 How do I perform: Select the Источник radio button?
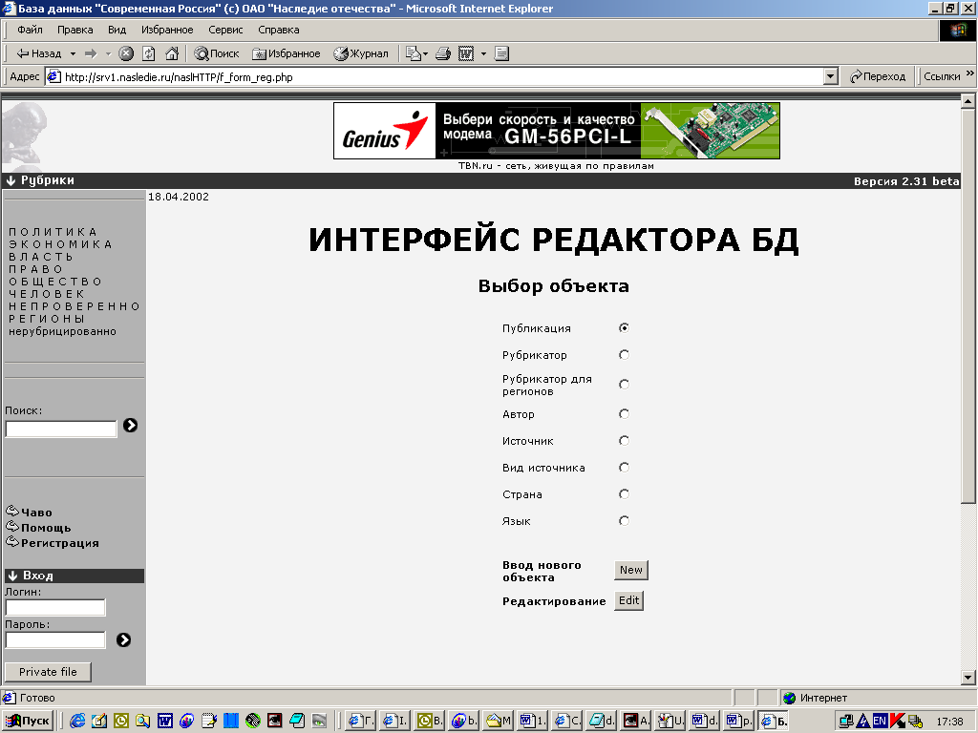tap(624, 441)
